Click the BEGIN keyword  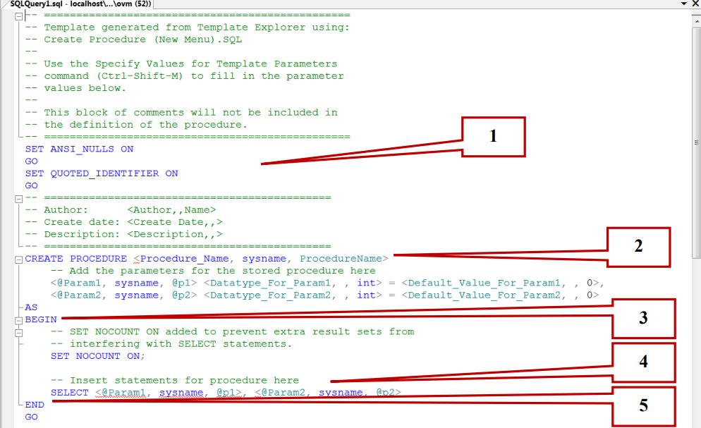tap(39, 319)
